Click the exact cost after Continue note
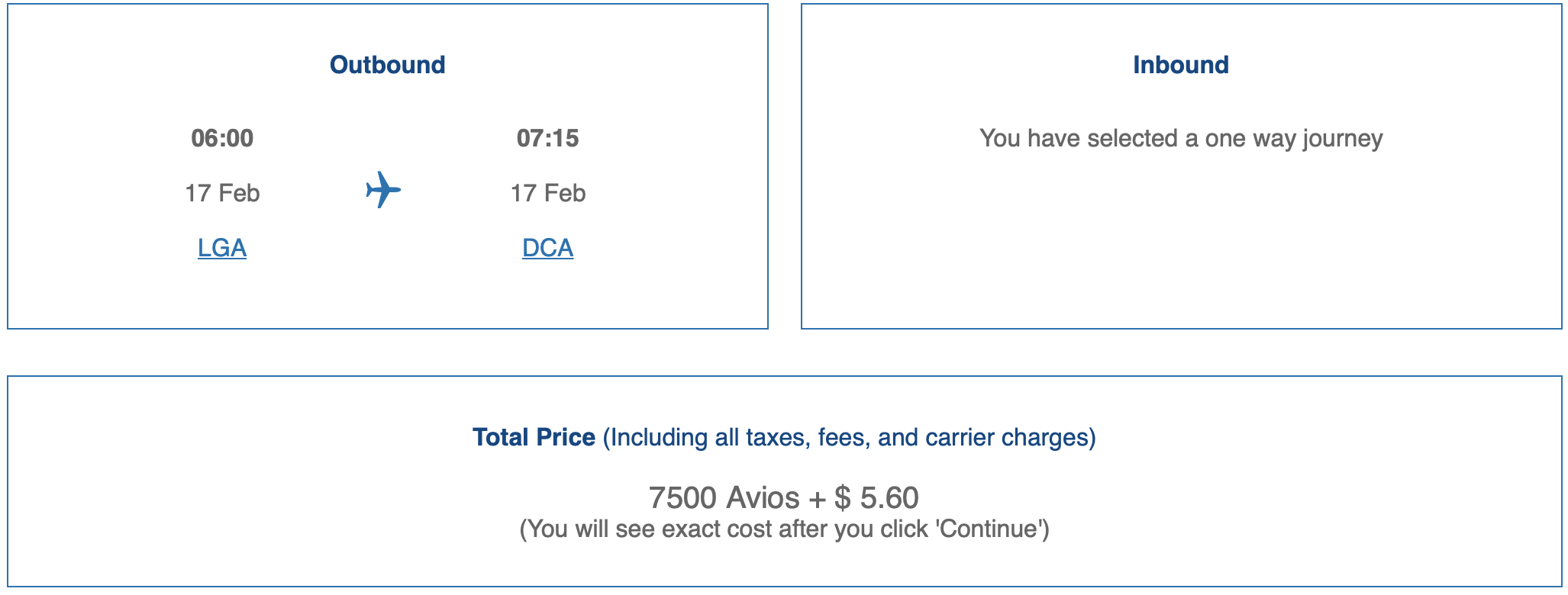The width and height of the screenshot is (1568, 595). pos(784,529)
